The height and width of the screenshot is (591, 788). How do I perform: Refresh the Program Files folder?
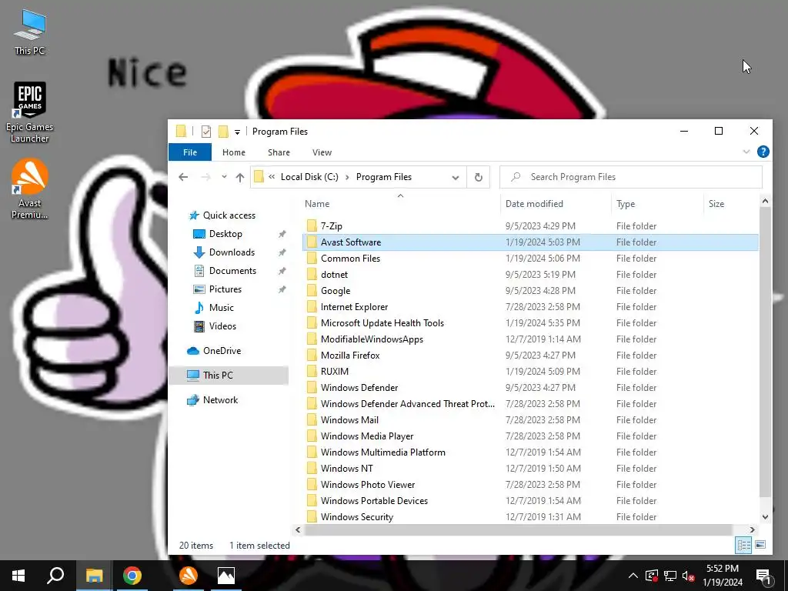(479, 177)
